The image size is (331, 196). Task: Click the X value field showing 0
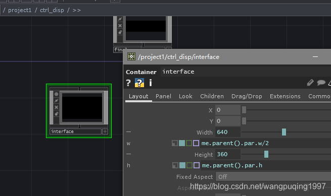tap(228, 110)
